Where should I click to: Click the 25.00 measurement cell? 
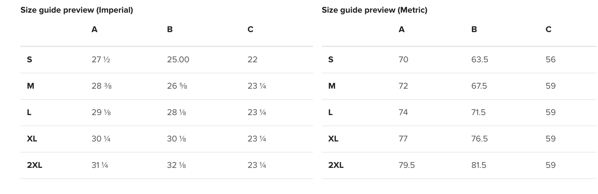(x=178, y=60)
